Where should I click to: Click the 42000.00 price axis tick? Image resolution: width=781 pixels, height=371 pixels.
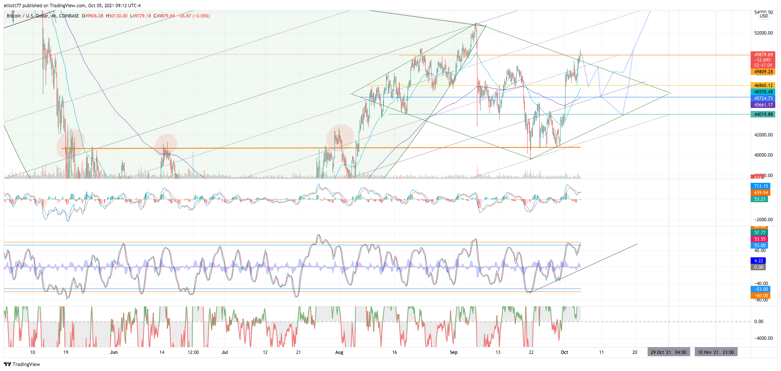click(764, 135)
